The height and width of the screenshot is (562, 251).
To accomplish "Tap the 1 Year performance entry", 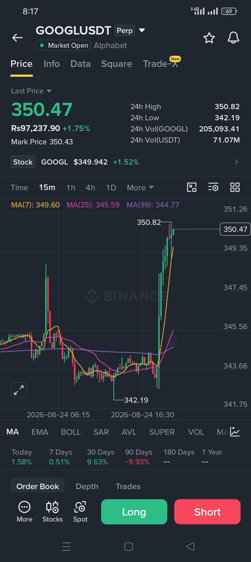I will tap(212, 457).
